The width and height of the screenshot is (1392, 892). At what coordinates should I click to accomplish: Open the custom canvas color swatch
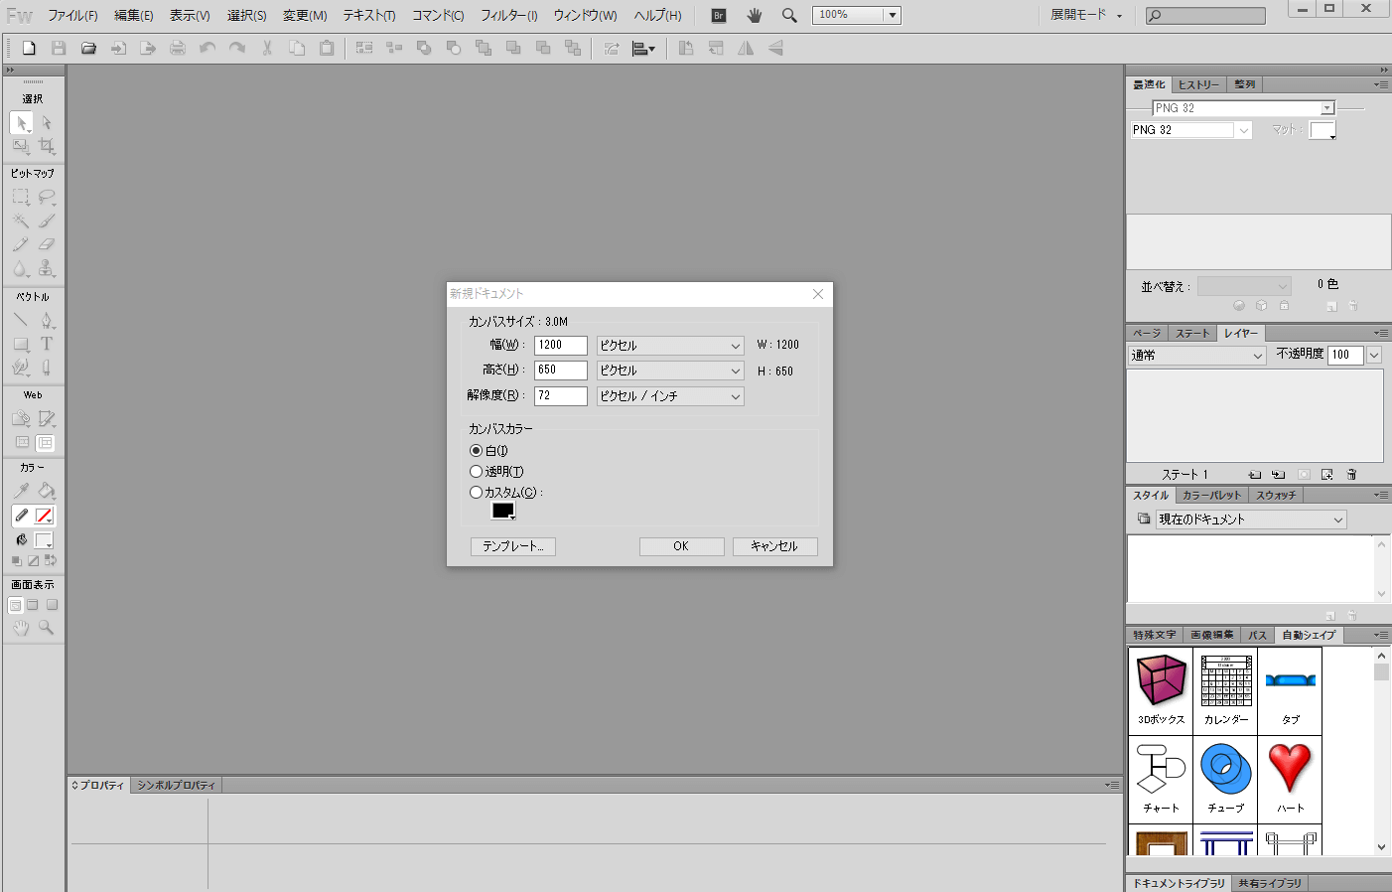click(503, 511)
